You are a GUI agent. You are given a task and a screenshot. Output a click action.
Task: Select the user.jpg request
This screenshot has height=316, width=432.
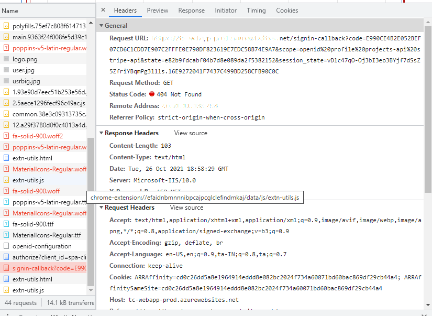point(43,70)
